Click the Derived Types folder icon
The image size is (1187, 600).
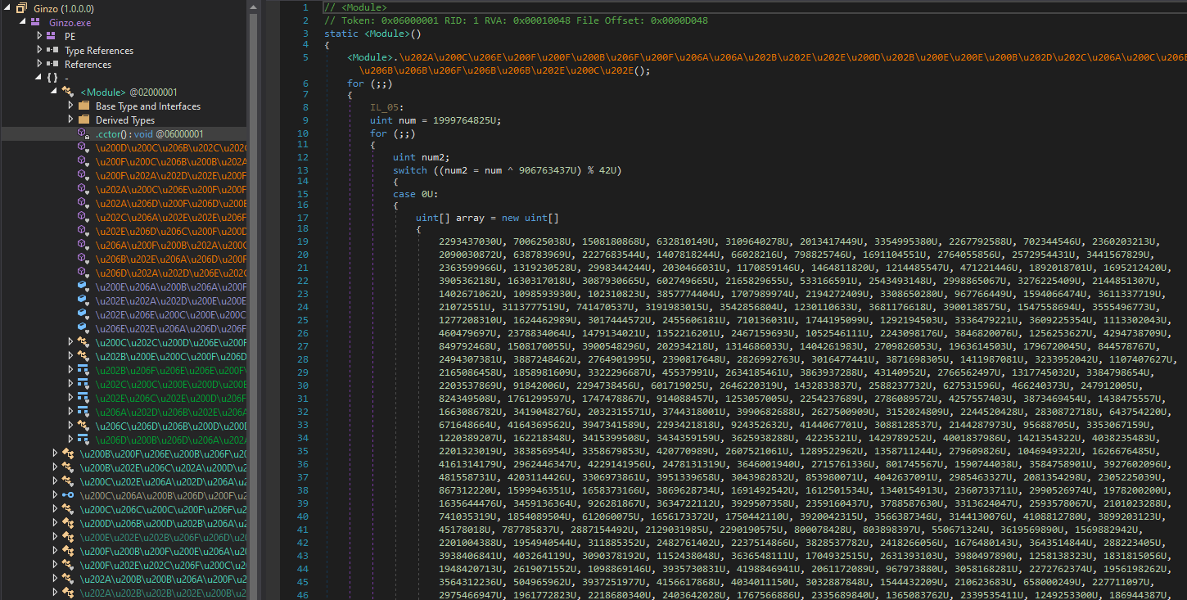[x=83, y=120]
